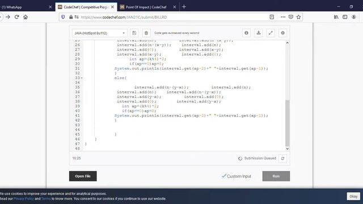The width and height of the screenshot is (363, 204).
Task: Click 'if(ap==0)ap=8;' on line 40
Action: (139, 111)
